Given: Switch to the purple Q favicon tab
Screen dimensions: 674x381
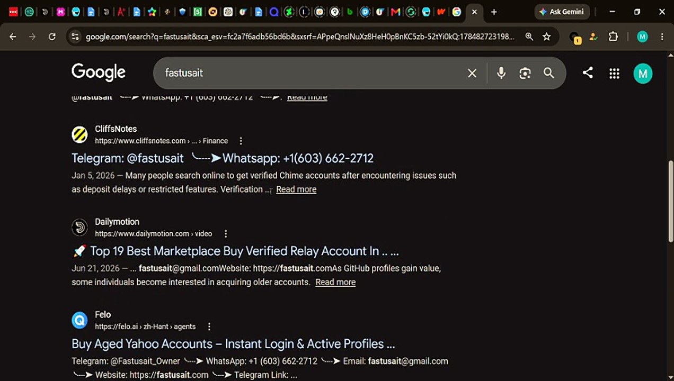Looking at the screenshot, I should pyautogui.click(x=274, y=12).
